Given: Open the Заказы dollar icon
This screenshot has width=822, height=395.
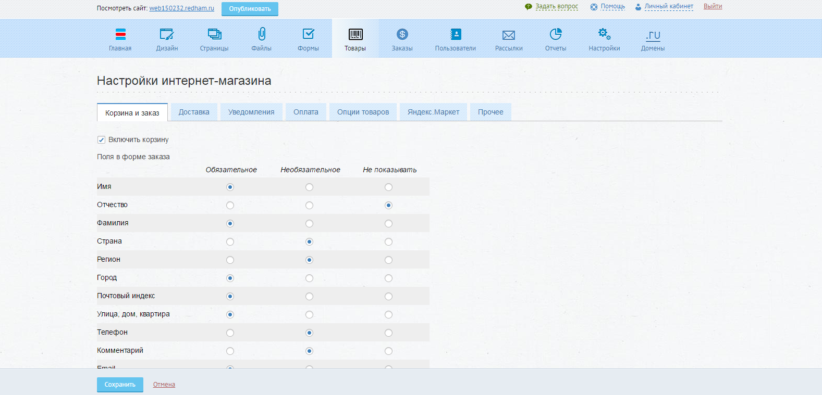Looking at the screenshot, I should (x=402, y=34).
